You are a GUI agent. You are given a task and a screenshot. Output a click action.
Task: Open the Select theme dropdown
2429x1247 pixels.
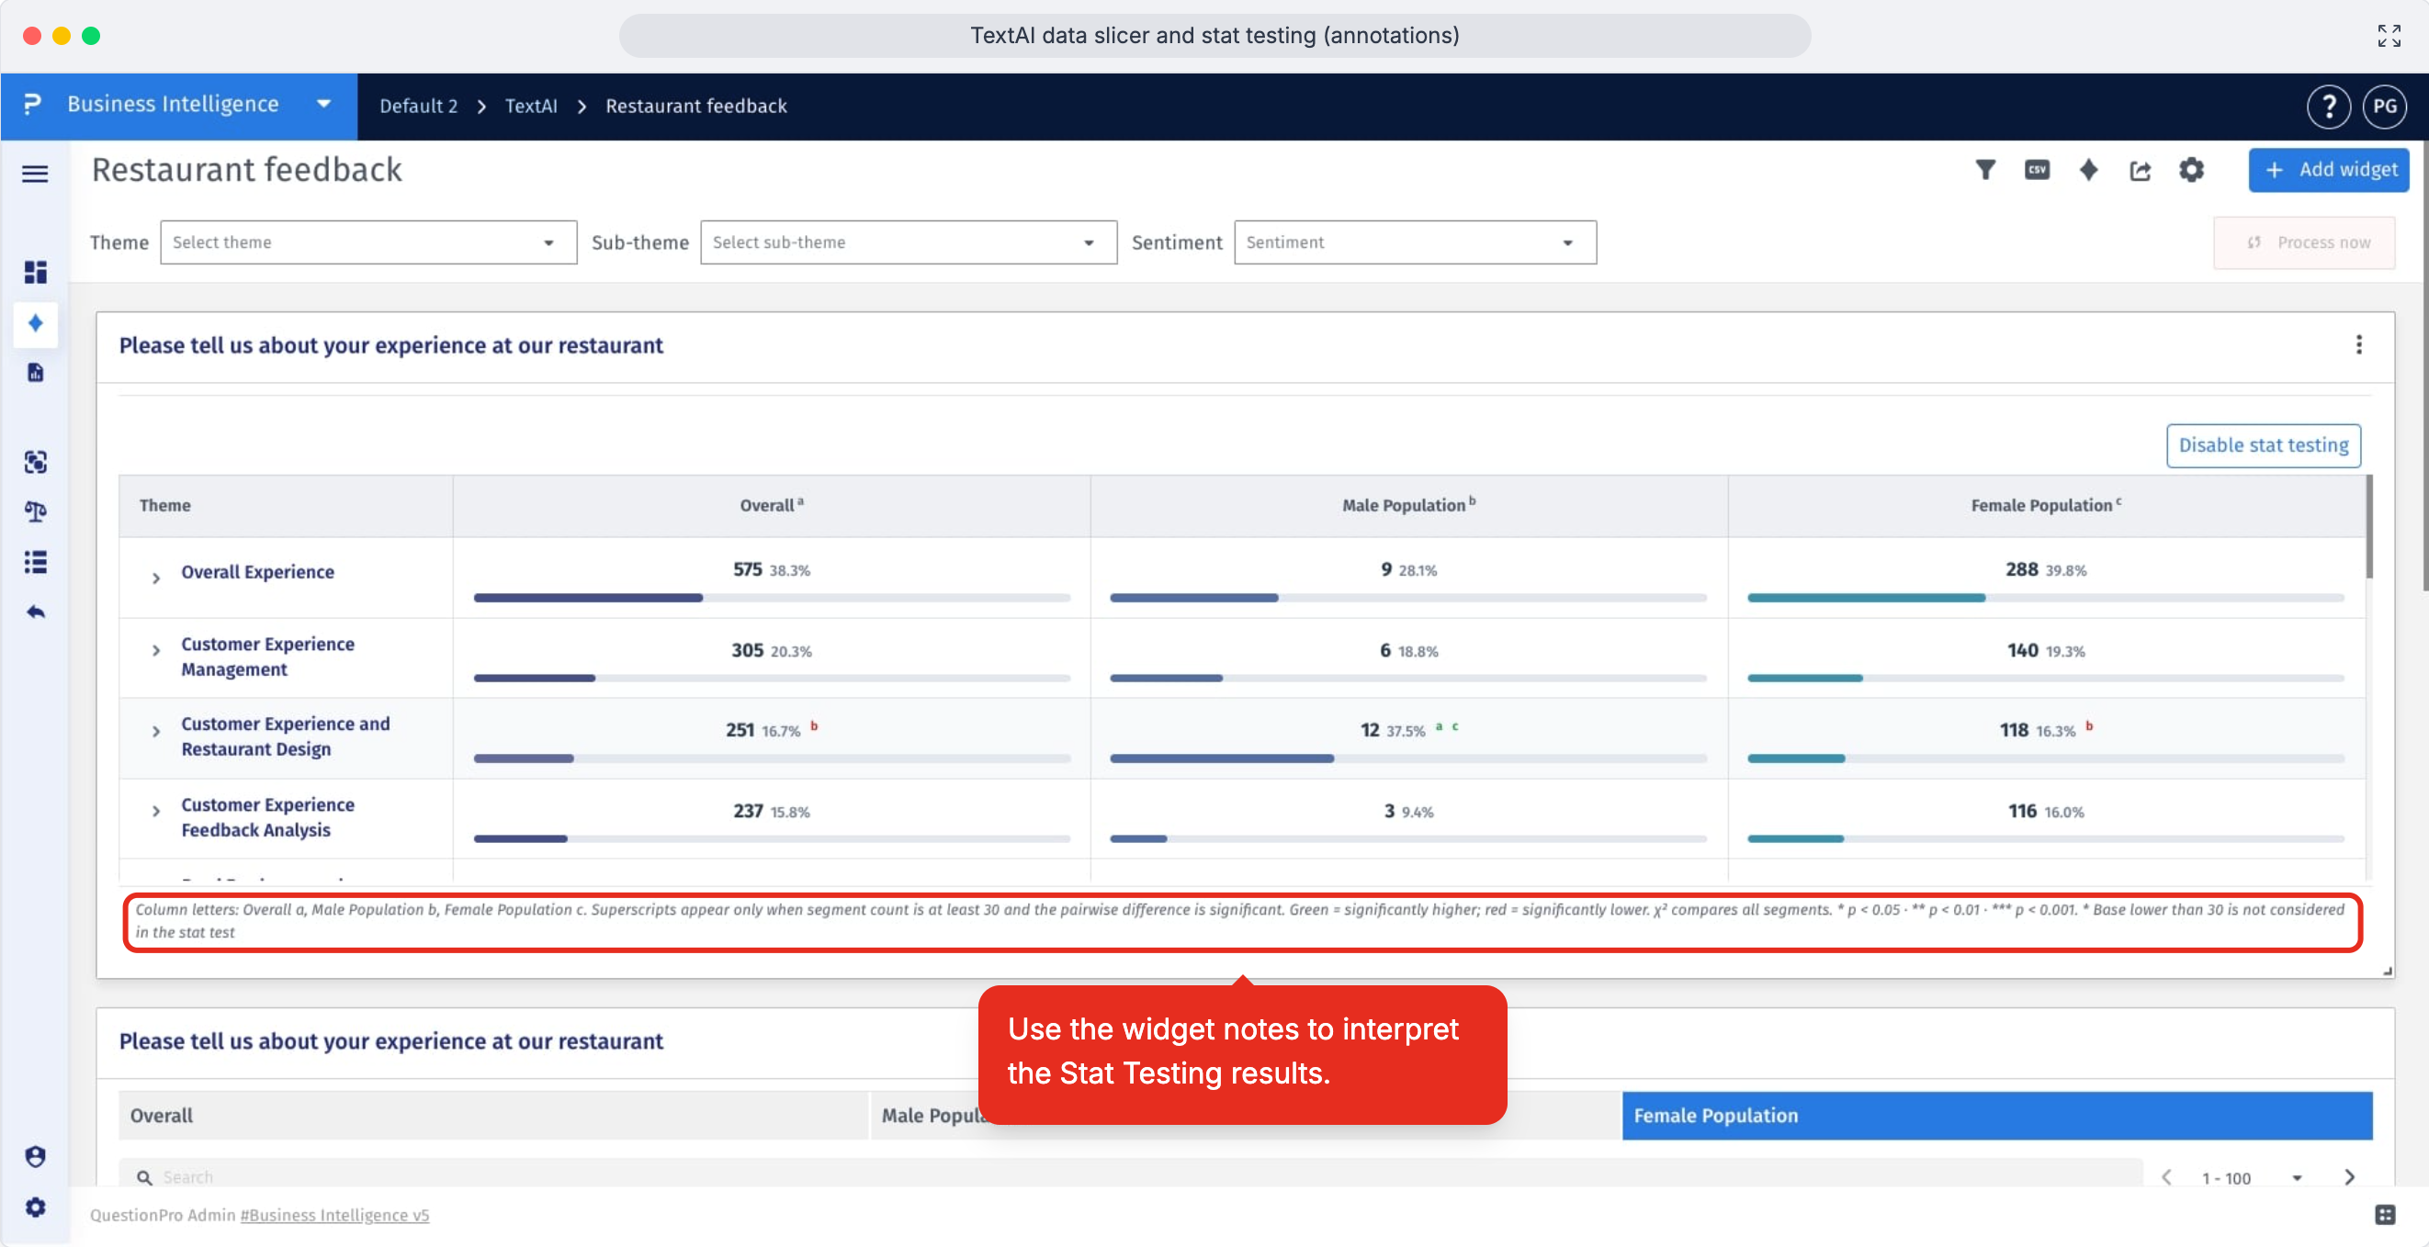pyautogui.click(x=367, y=242)
